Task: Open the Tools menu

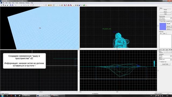Action: tap(17, 3)
